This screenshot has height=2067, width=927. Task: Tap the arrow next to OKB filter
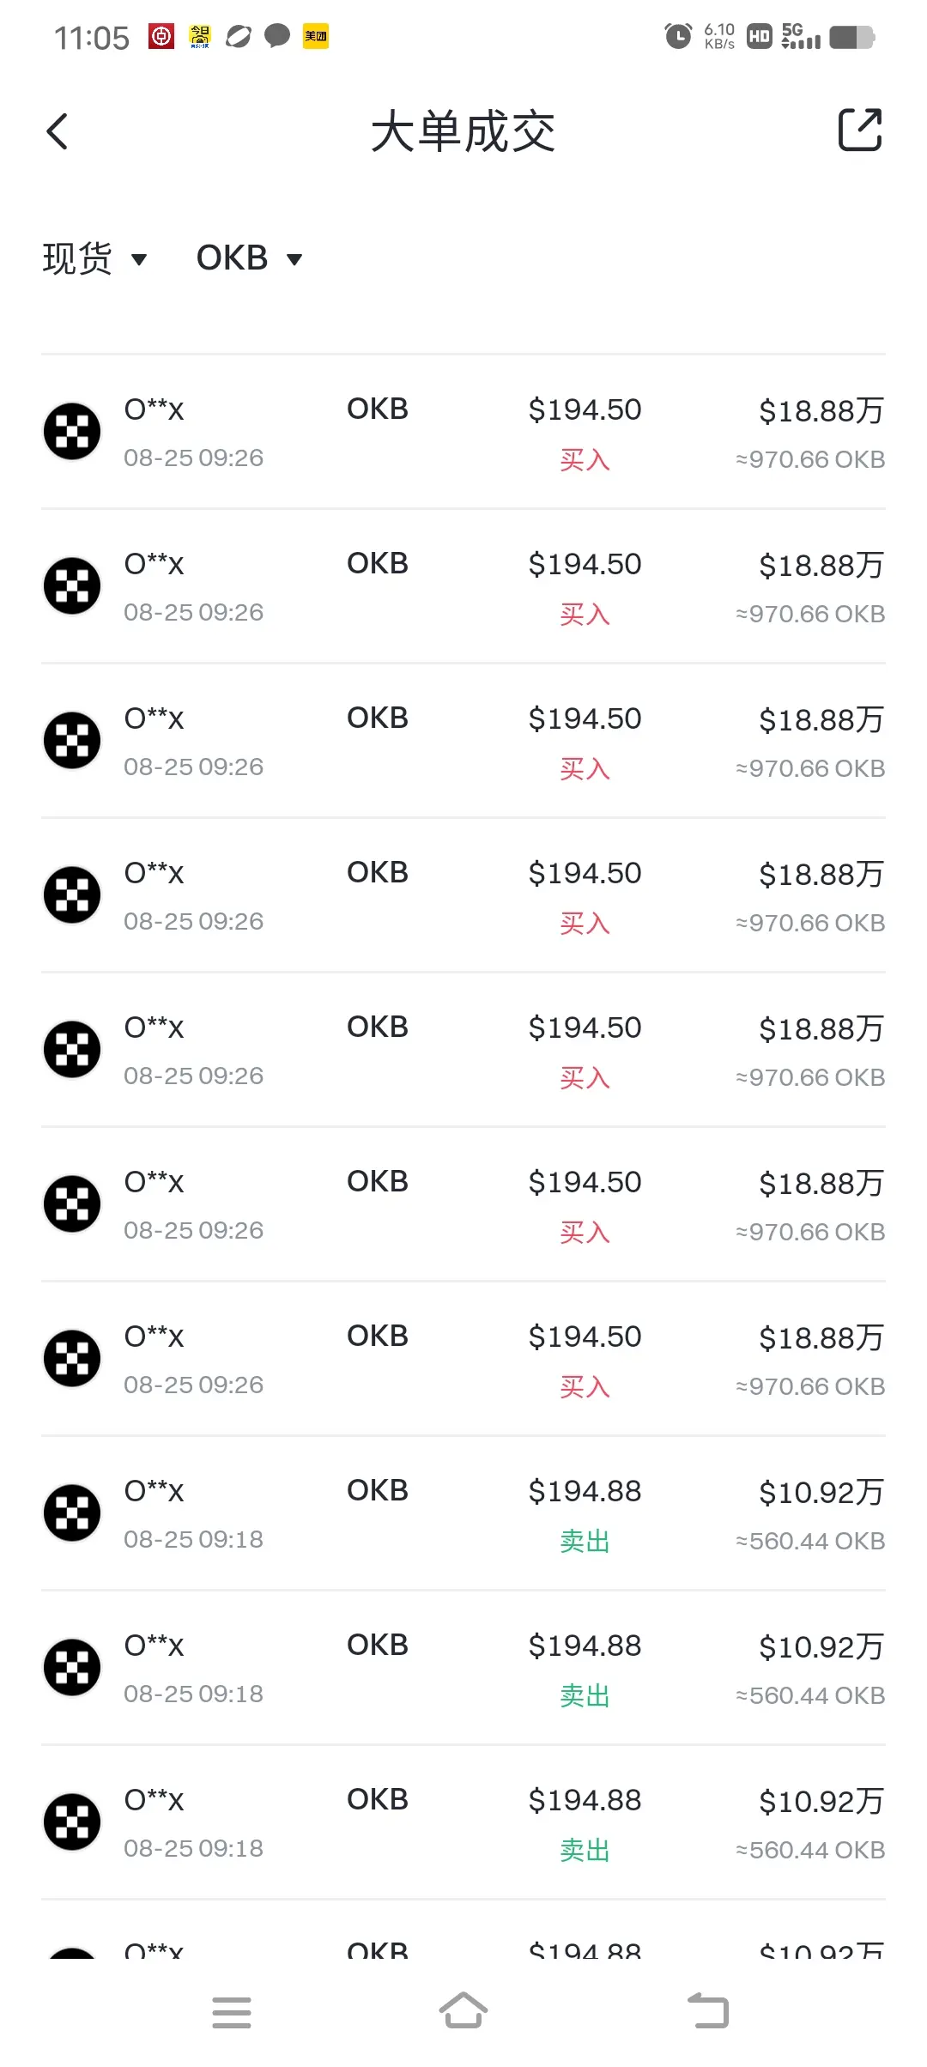click(x=294, y=260)
